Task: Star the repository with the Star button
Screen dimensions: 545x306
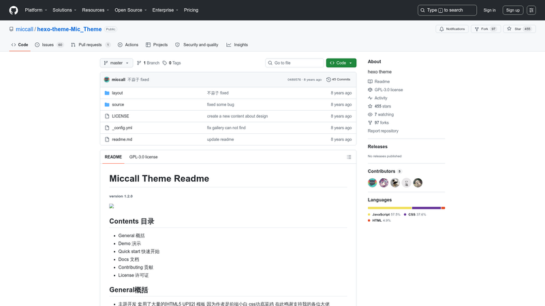Action: (x=519, y=29)
